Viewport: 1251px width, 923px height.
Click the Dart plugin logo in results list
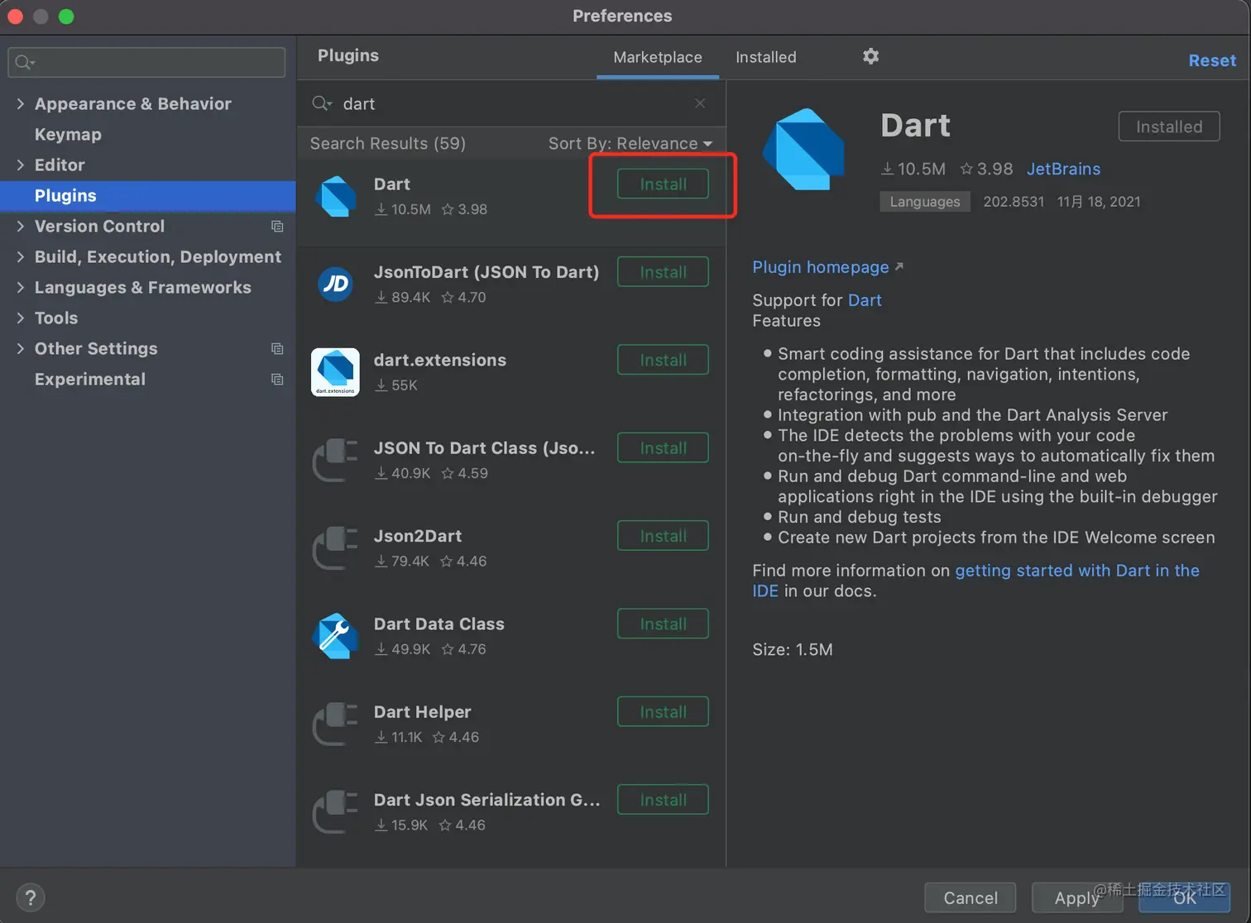(x=336, y=197)
